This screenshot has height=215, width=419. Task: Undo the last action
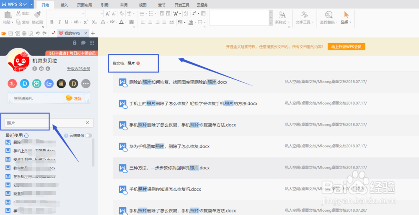click(38, 33)
